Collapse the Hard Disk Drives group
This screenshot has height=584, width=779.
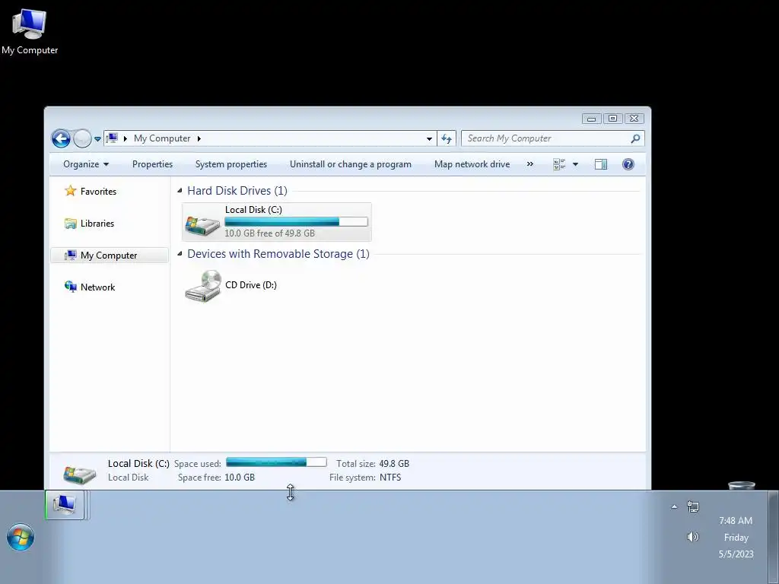click(180, 191)
